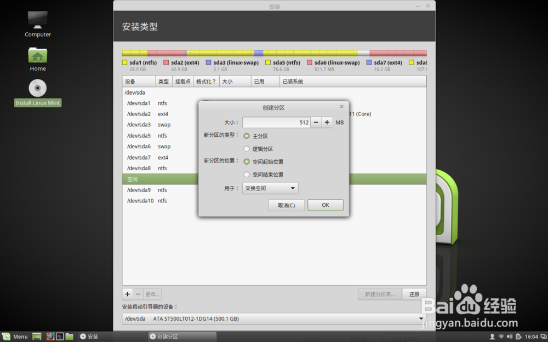Open the network icon in system tray
Image resolution: width=548 pixels, height=342 pixels.
501,336
